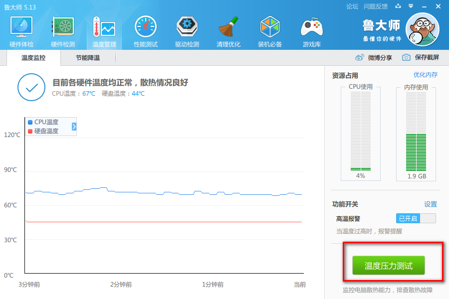Click the red disk temperature line
Viewport: 449px width, 299px height.
click(x=164, y=222)
